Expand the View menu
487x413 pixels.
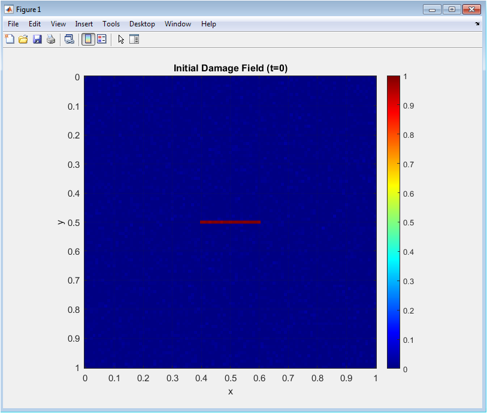tap(58, 24)
